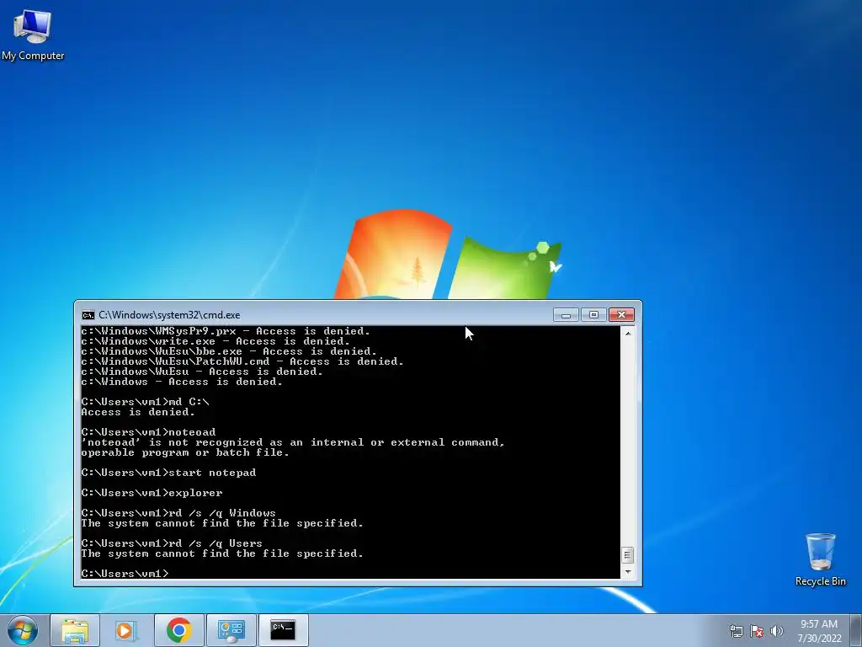The image size is (862, 647).
Task: Show the clock and date flyout
Action: click(819, 631)
